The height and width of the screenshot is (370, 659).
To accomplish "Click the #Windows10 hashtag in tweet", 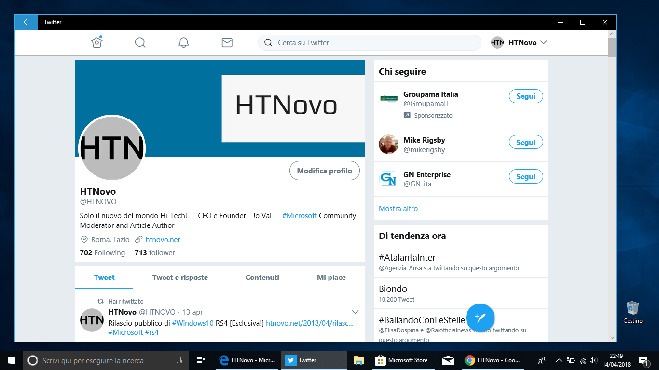I will [x=193, y=323].
